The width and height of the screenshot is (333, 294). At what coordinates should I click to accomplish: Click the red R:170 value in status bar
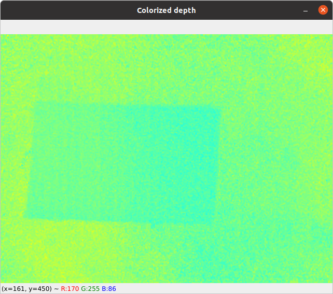point(70,288)
